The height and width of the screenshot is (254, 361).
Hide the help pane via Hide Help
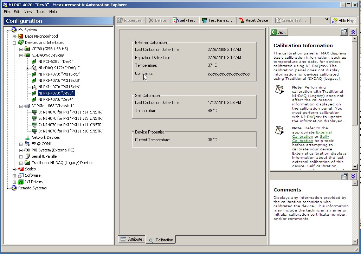click(343, 20)
